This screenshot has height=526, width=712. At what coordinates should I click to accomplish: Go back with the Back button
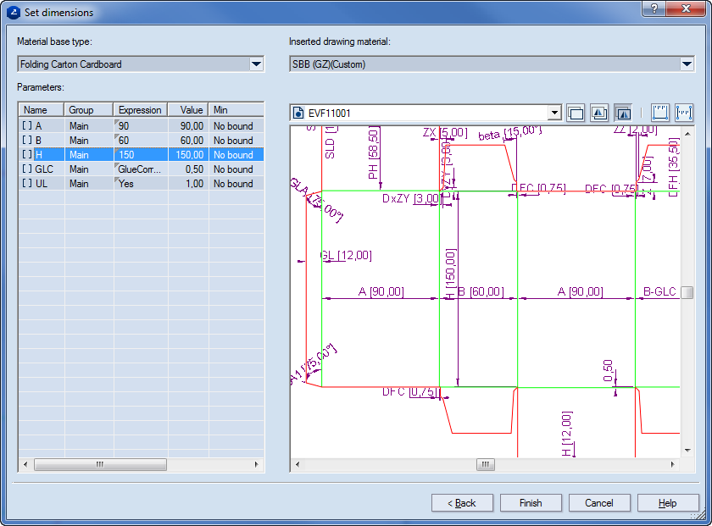tap(462, 503)
